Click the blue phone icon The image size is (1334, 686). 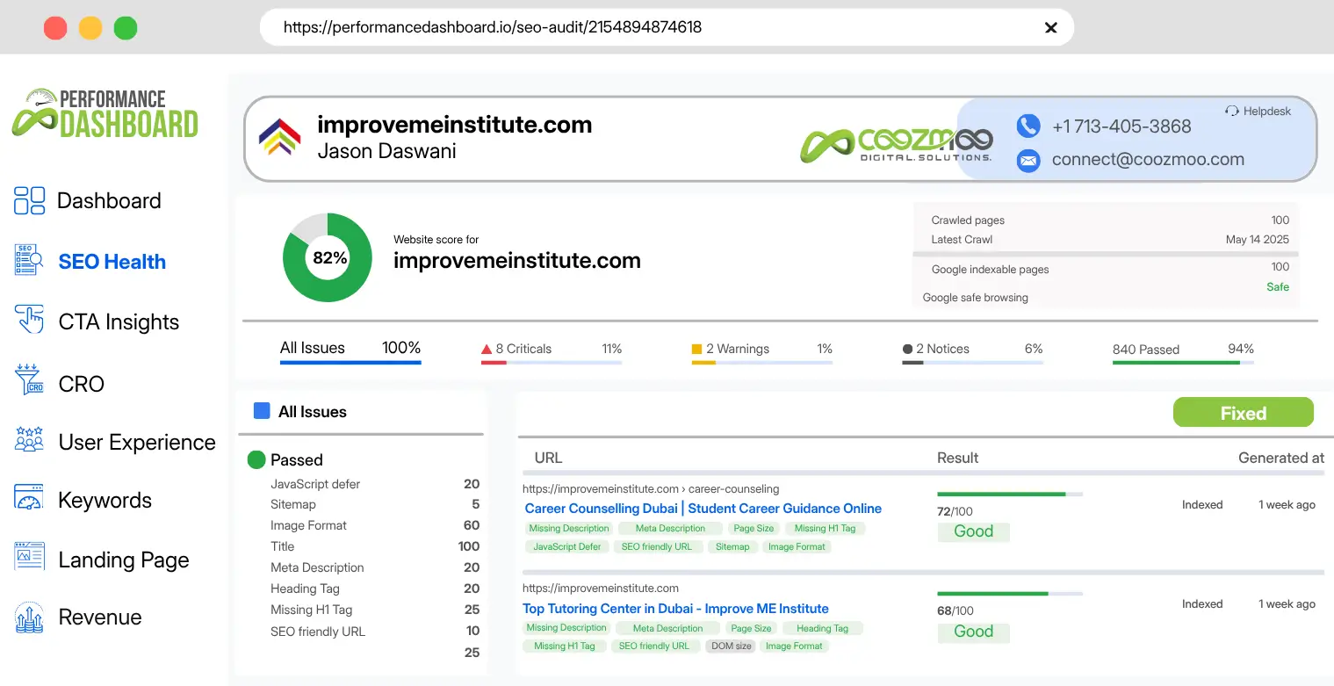click(1028, 126)
